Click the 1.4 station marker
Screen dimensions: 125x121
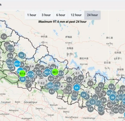4,37
